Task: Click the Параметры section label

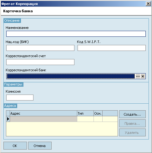Action: pos(13,84)
